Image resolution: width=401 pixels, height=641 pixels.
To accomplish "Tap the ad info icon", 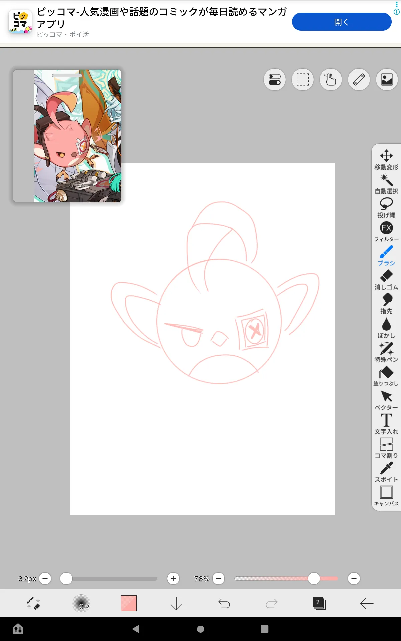I will click(397, 12).
